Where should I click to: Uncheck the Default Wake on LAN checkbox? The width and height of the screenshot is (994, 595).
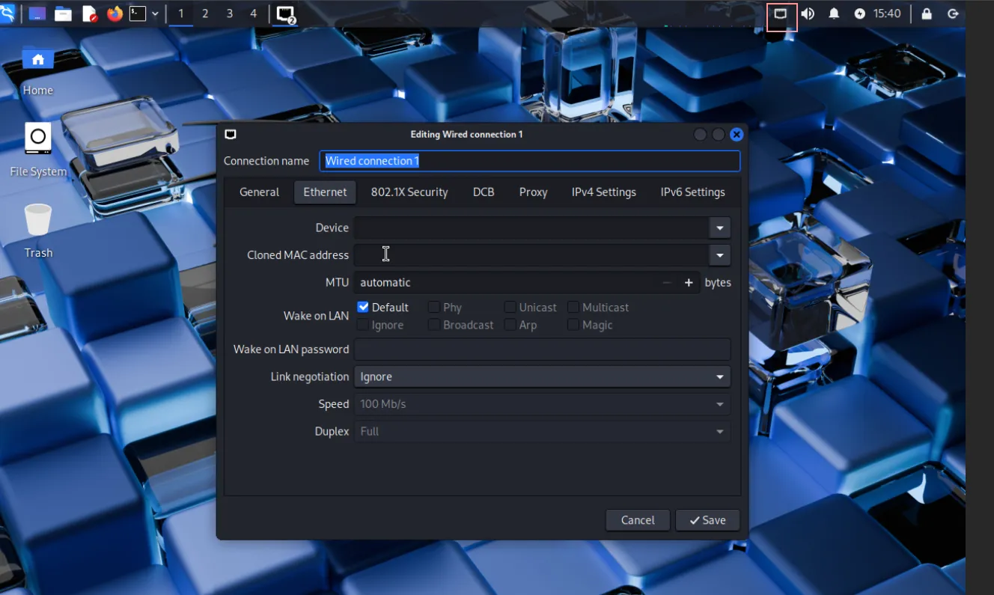pyautogui.click(x=363, y=307)
